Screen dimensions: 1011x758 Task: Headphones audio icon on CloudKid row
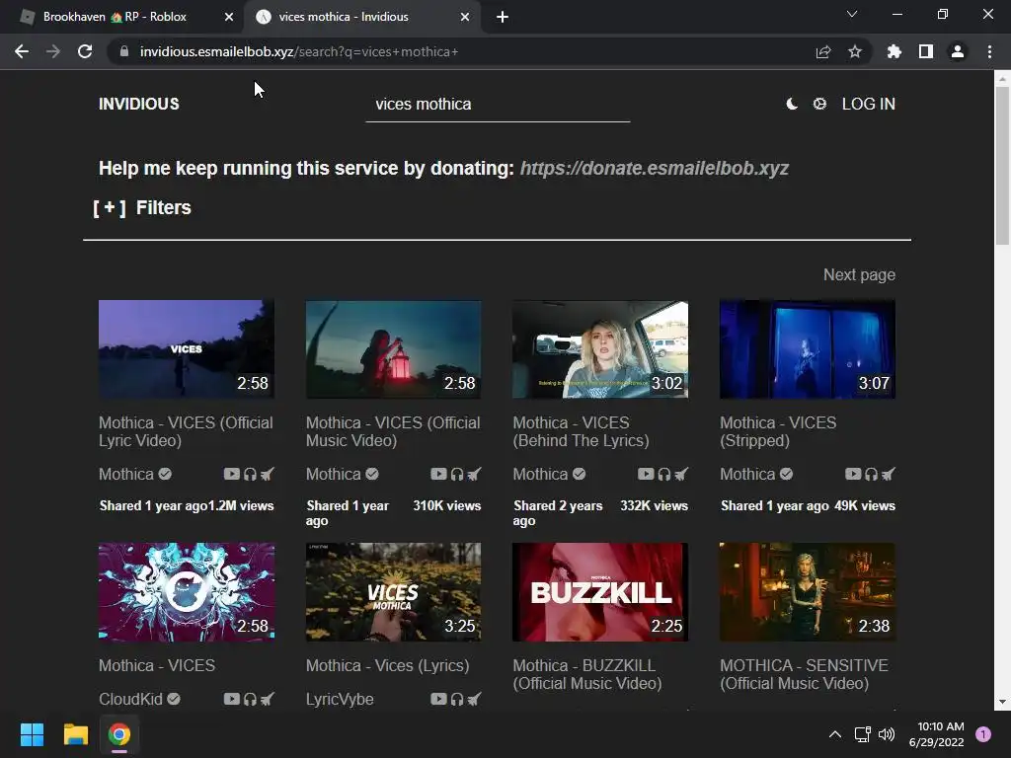[250, 700]
